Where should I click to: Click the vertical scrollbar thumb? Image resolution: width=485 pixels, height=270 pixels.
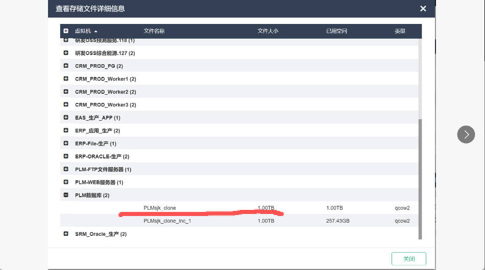[420, 178]
